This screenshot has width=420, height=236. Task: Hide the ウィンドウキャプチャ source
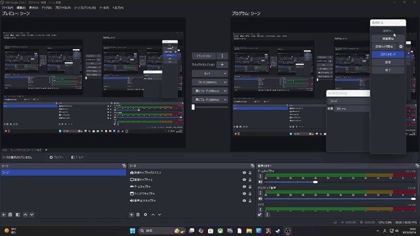click(244, 194)
